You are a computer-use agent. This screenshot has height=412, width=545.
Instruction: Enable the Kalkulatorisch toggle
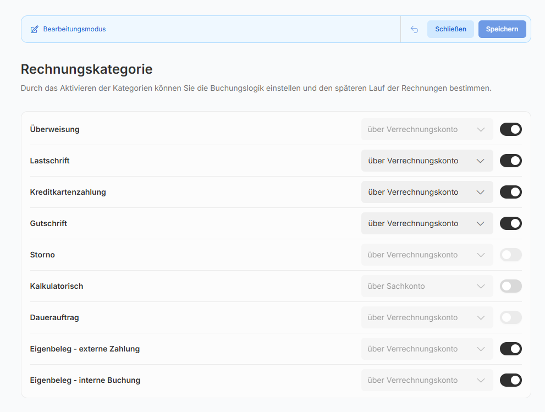510,286
